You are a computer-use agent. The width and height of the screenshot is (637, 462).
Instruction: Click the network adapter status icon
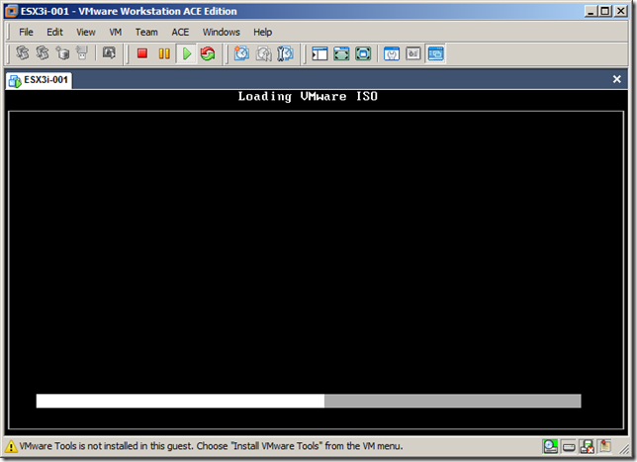coord(587,447)
